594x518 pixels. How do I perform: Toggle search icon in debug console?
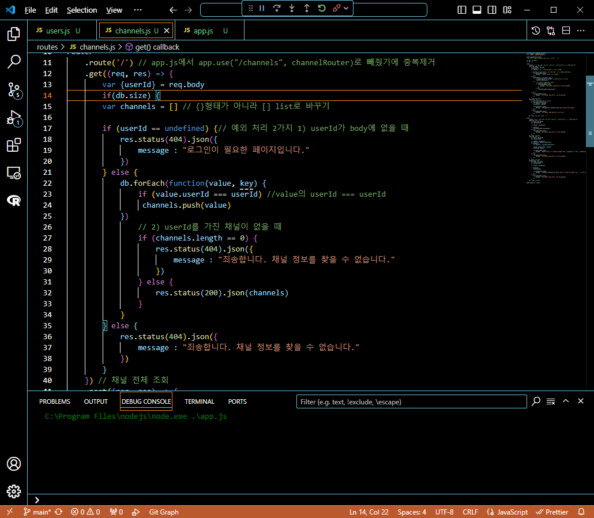(x=536, y=401)
